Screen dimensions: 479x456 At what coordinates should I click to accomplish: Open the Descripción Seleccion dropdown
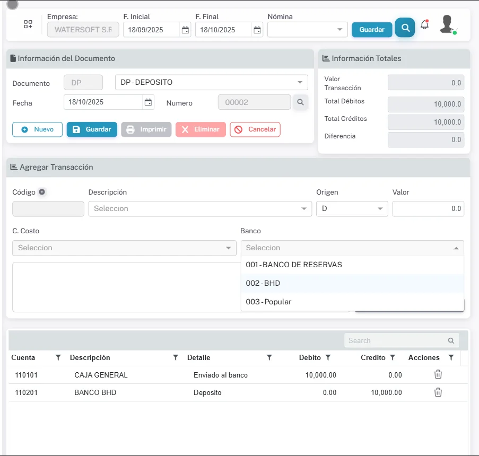point(200,208)
